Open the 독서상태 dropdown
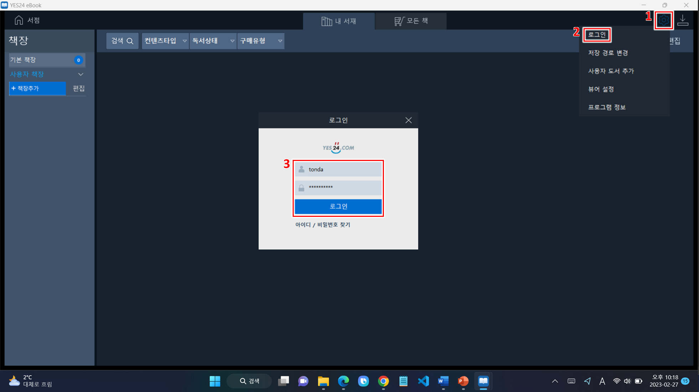Screen dimensions: 699x392 click(x=213, y=41)
